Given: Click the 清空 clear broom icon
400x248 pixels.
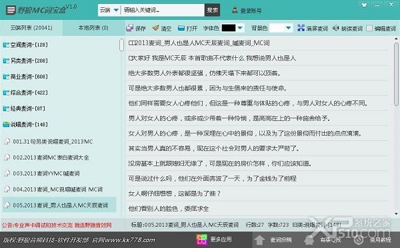Looking at the screenshot, I should tap(155, 28).
